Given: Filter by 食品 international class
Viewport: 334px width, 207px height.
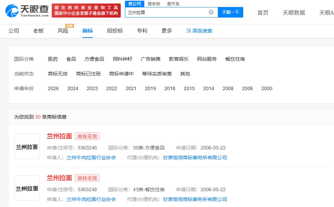Looking at the screenshot, I should pos(71,59).
